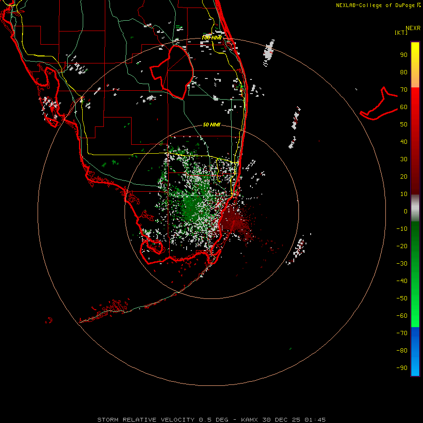Click the positive 80 scale value
The image size is (423, 423).
tap(404, 72)
